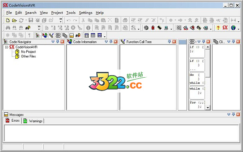This screenshot has height=152, width=243.
Task: Collapse the CodeVisionAVR tree node
Action: 6,47
